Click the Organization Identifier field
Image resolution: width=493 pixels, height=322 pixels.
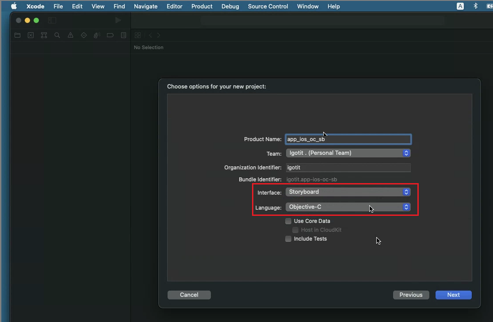[348, 168]
